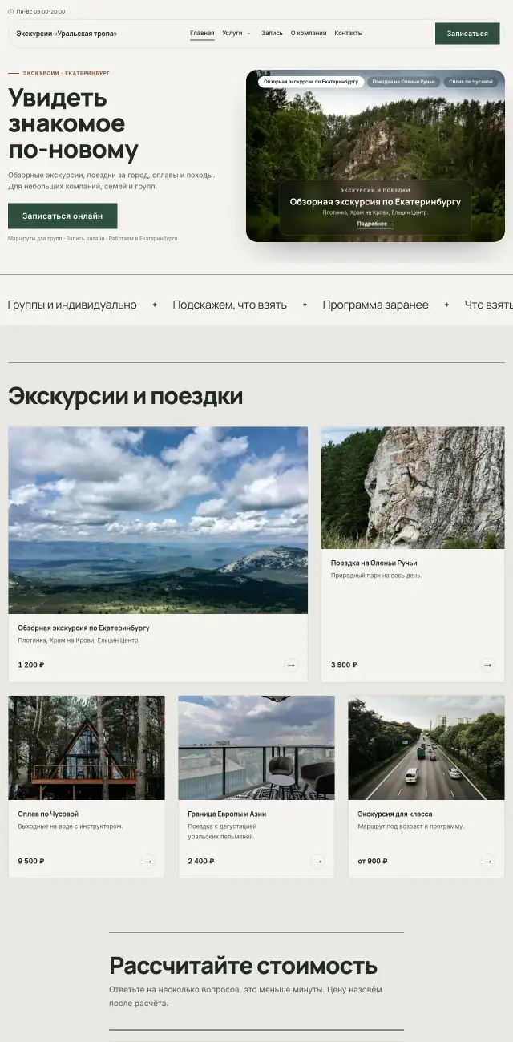Image resolution: width=513 pixels, height=1042 pixels.
Task: Click the Рассчитайте стоимость heading
Action: coord(243,965)
